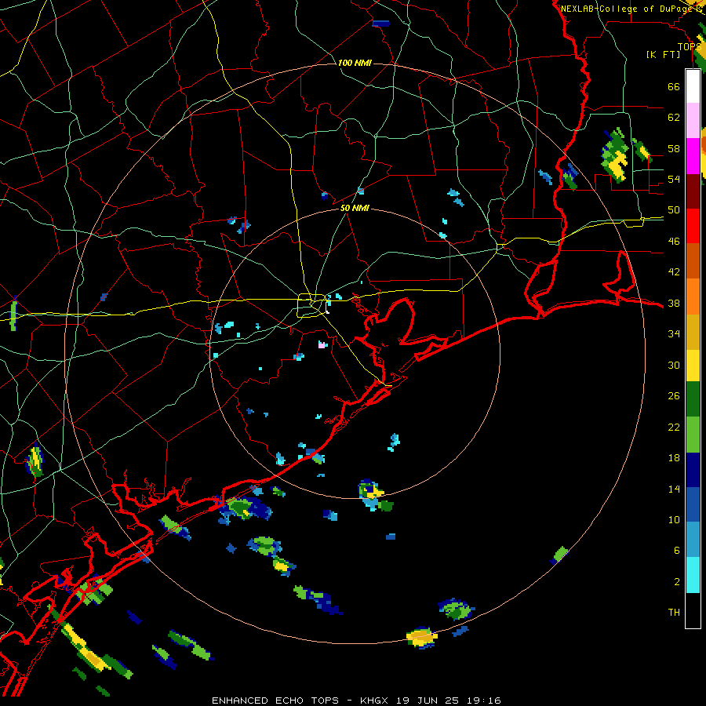Select the "42" scale label
Screen dimensions: 706x706
tap(674, 272)
